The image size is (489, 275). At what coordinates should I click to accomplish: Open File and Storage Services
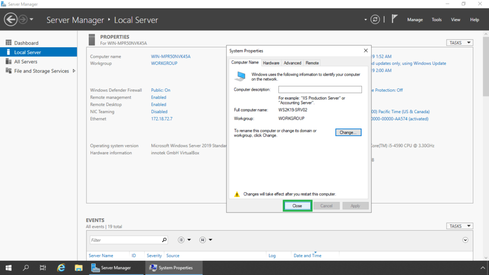42,71
